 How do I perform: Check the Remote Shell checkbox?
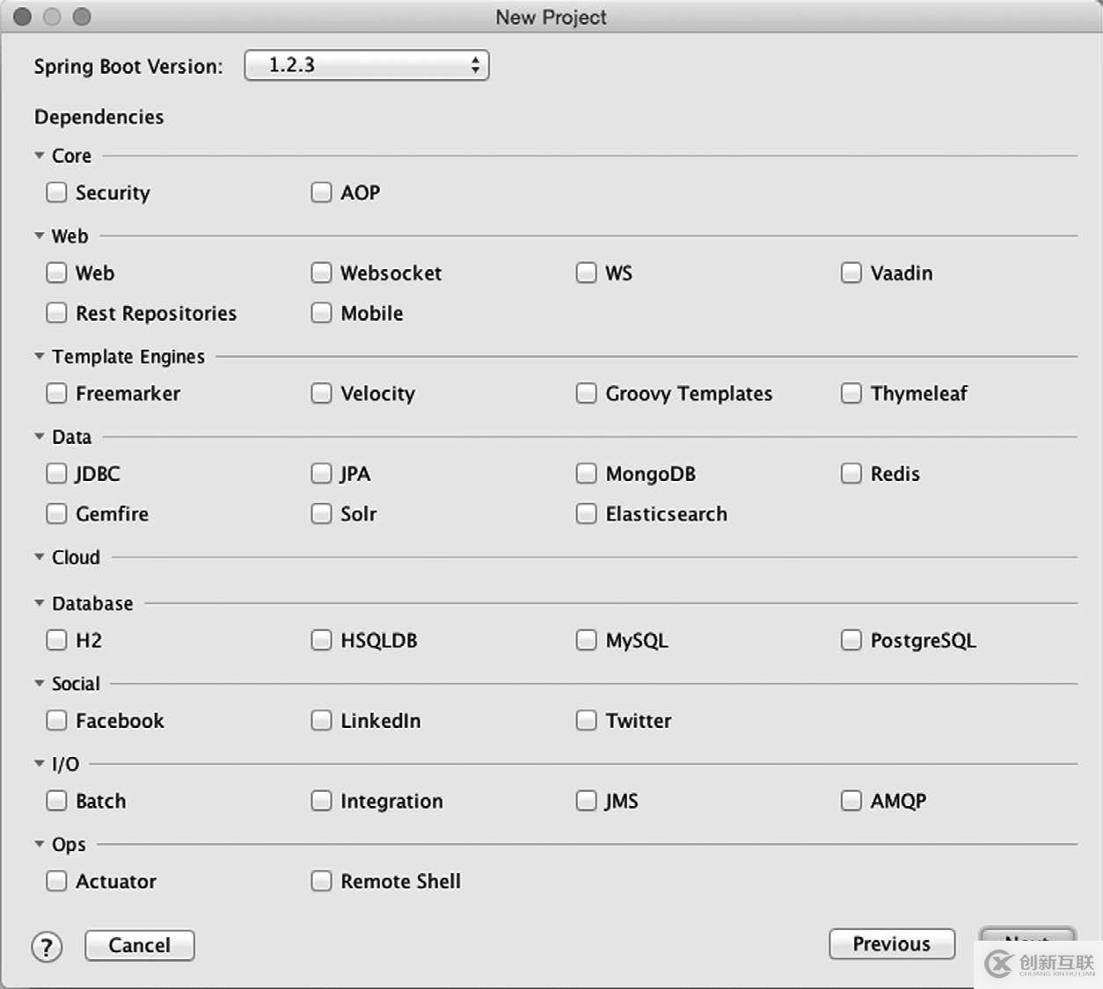pyautogui.click(x=321, y=881)
